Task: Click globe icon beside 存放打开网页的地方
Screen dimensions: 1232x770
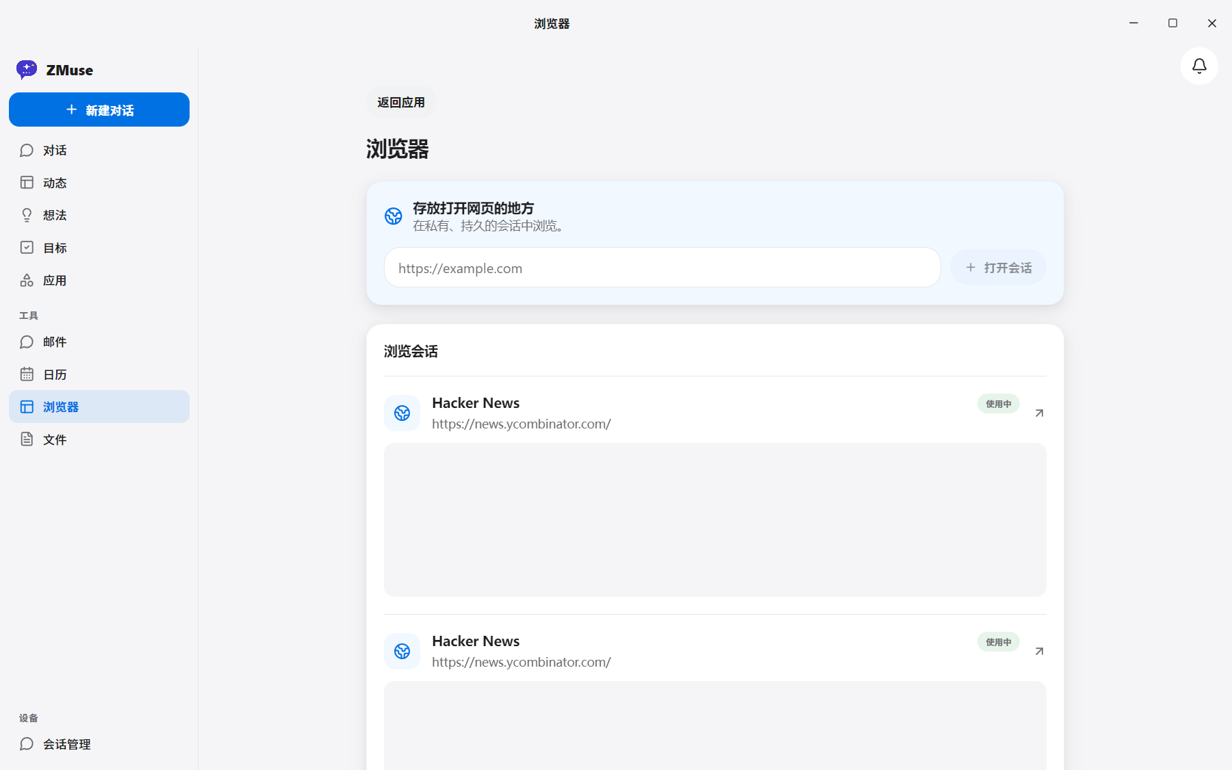Action: click(x=394, y=216)
